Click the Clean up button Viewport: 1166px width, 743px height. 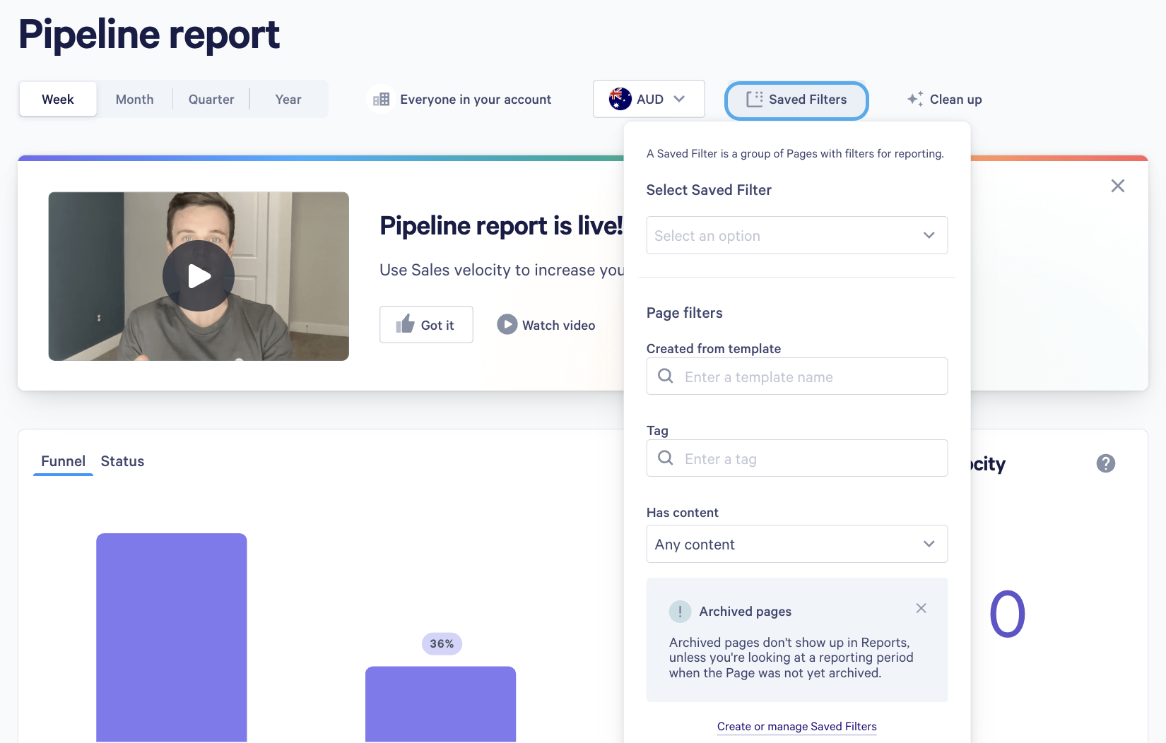click(945, 99)
